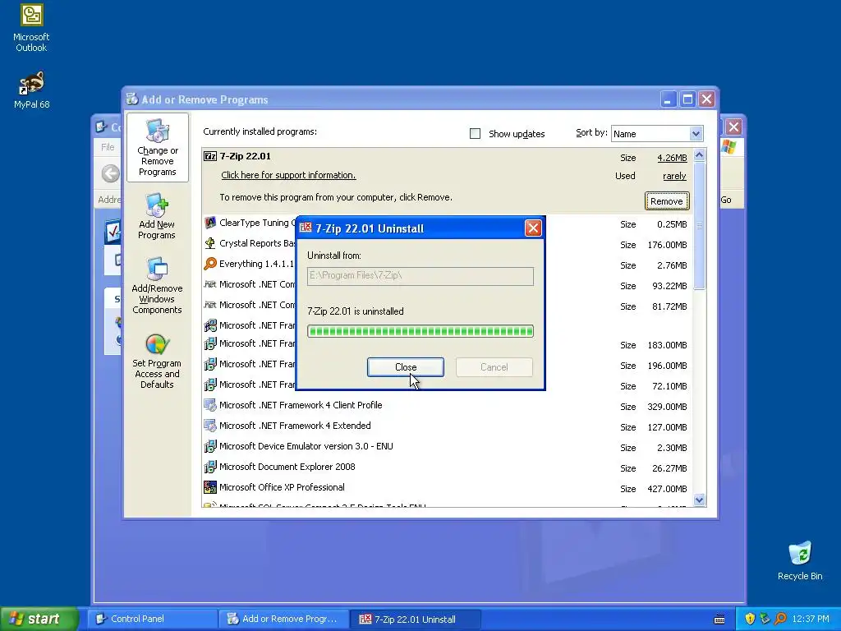This screenshot has height=631, width=841.
Task: Click Close in the 7-Zip uninstall dialog
Action: click(406, 367)
